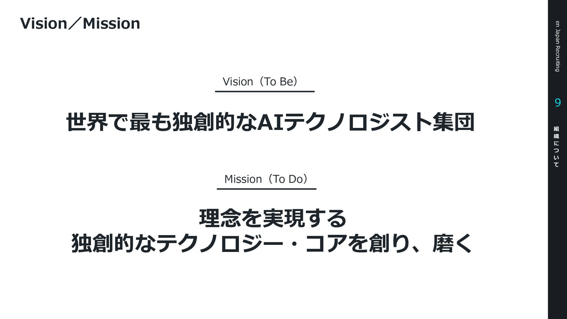Click the 組織について section label in the sidebar
Viewport: 567px width, 319px height.
coord(556,147)
